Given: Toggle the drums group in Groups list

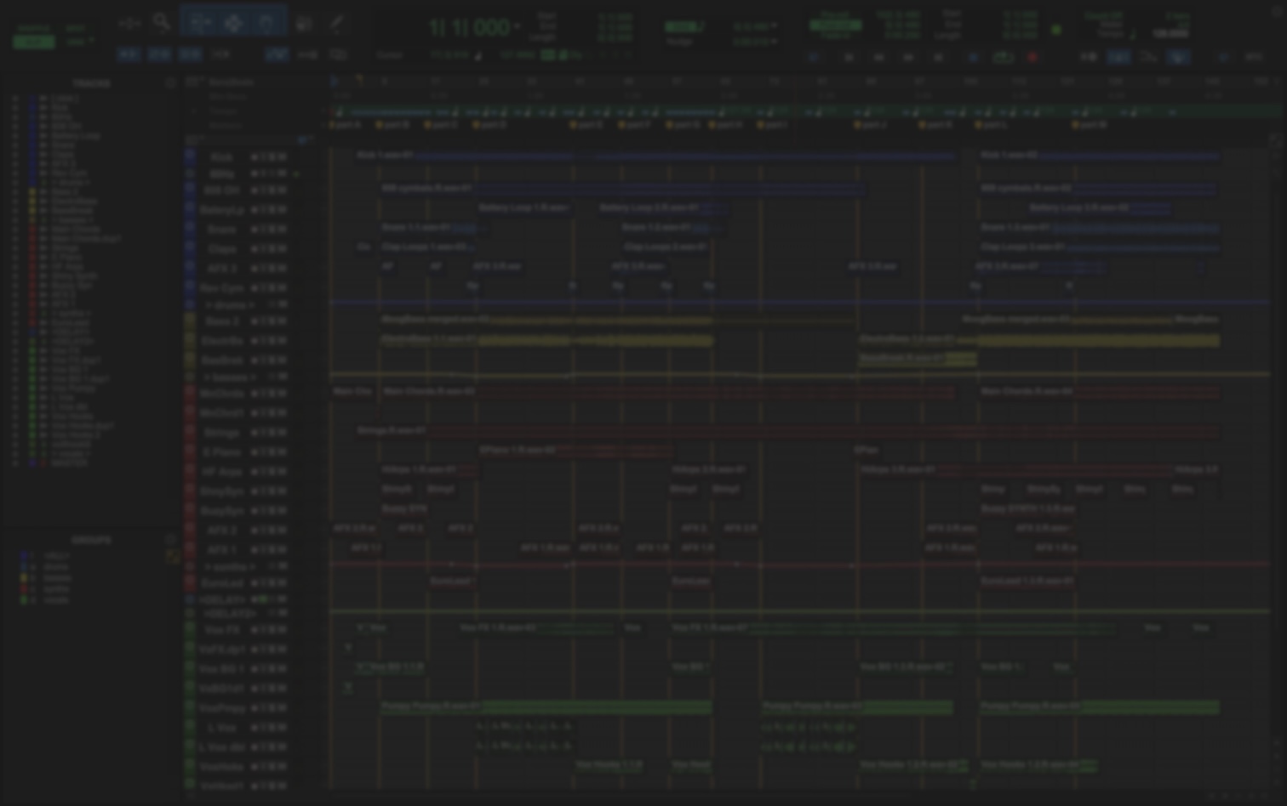Looking at the screenshot, I should 56,566.
